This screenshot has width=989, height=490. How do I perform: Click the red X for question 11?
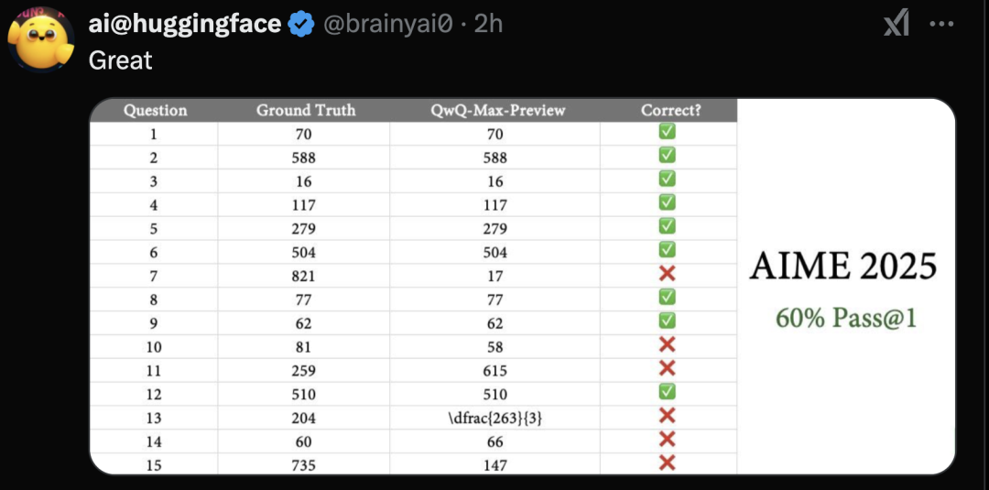(x=668, y=367)
